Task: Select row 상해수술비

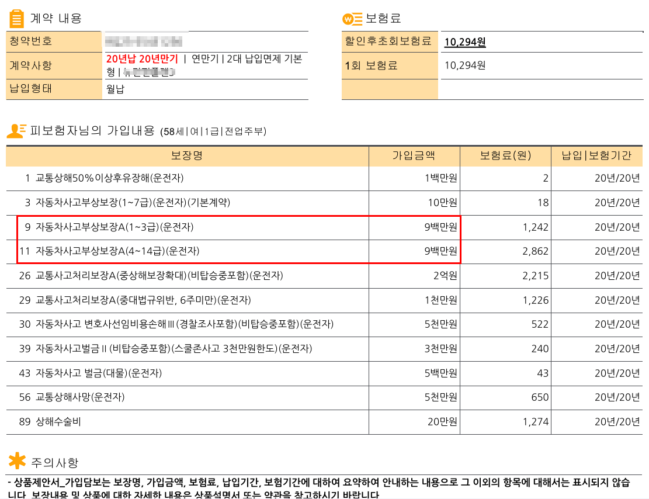Action: (x=324, y=422)
